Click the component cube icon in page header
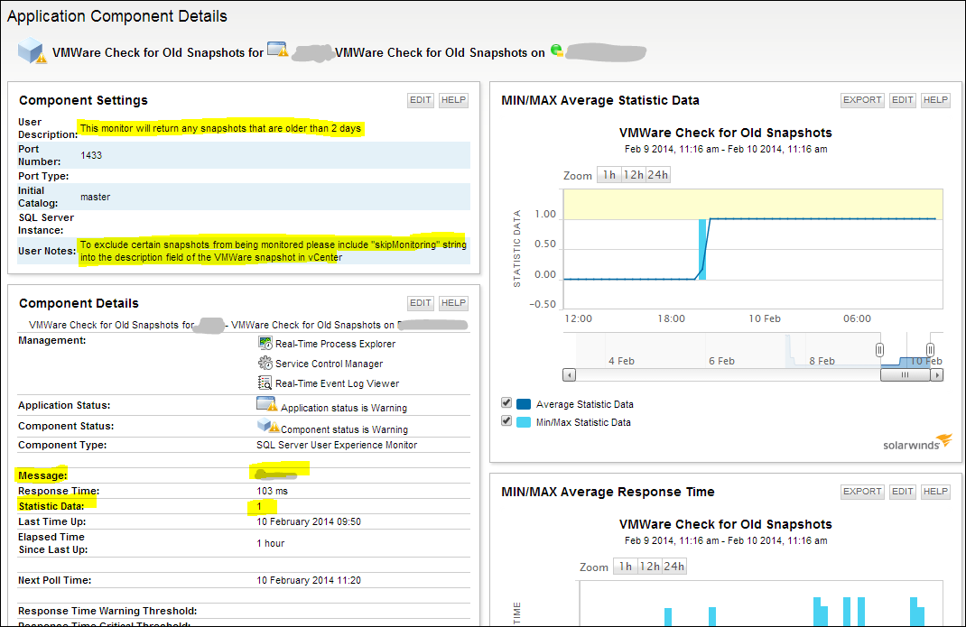The width and height of the screenshot is (966, 627). tap(32, 51)
